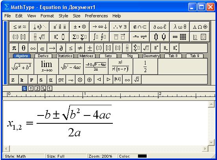Insert the pi symbol
Viewport: 217px width, 160px height.
[14, 48]
